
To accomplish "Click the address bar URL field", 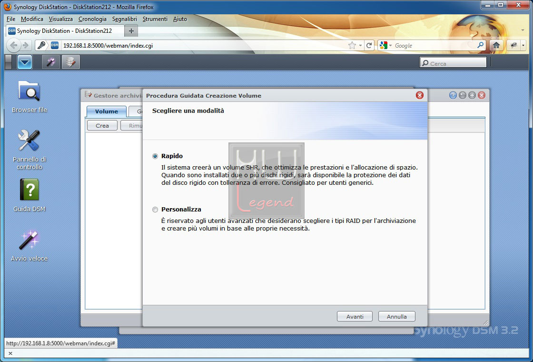I will point(204,46).
